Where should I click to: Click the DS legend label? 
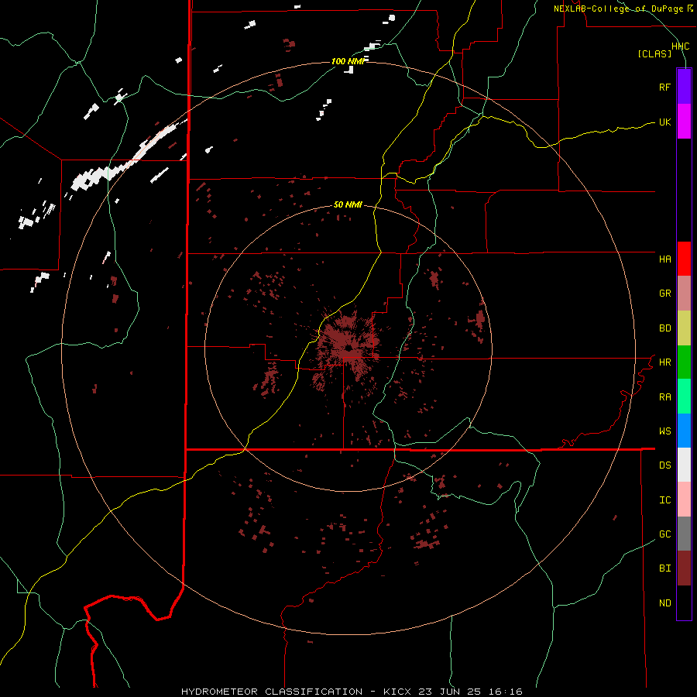tap(664, 465)
